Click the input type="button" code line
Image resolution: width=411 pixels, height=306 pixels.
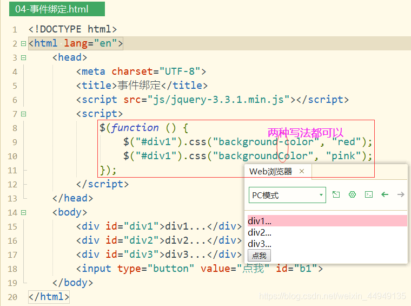(200, 269)
